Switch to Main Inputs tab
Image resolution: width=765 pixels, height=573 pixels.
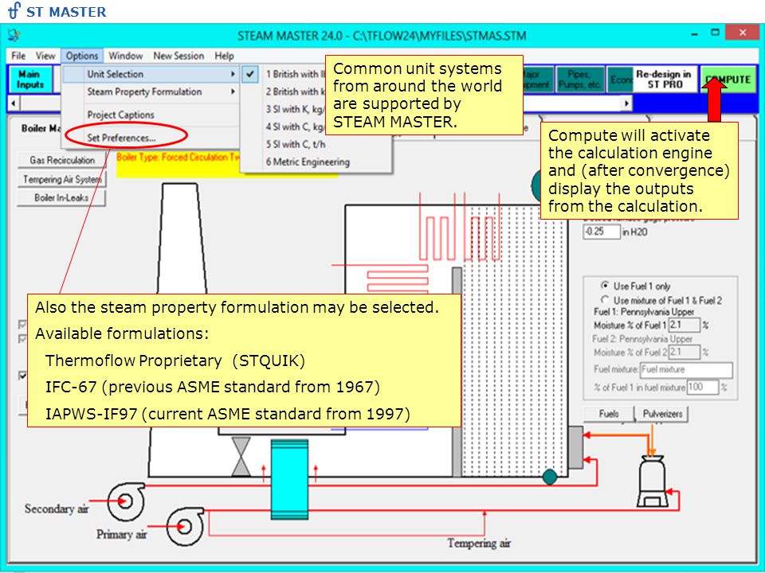click(30, 80)
